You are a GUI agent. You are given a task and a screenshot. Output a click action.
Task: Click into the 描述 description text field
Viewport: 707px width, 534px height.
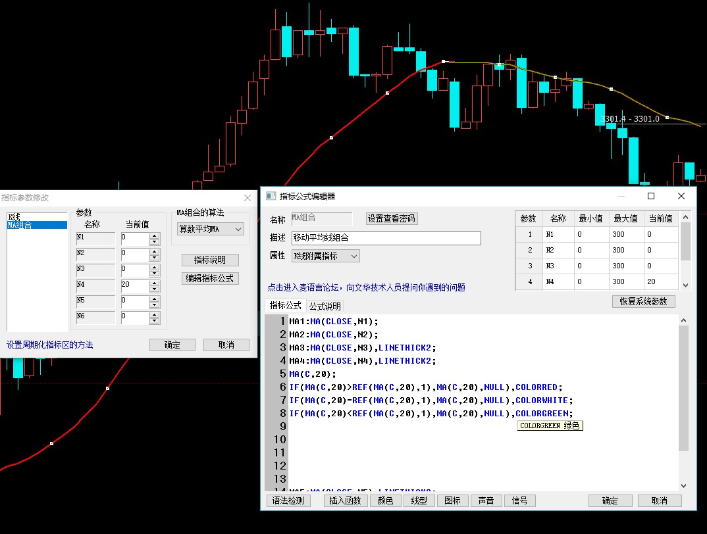pyautogui.click(x=386, y=238)
